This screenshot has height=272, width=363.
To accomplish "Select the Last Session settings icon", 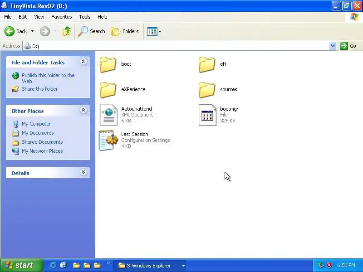I will 108,141.
